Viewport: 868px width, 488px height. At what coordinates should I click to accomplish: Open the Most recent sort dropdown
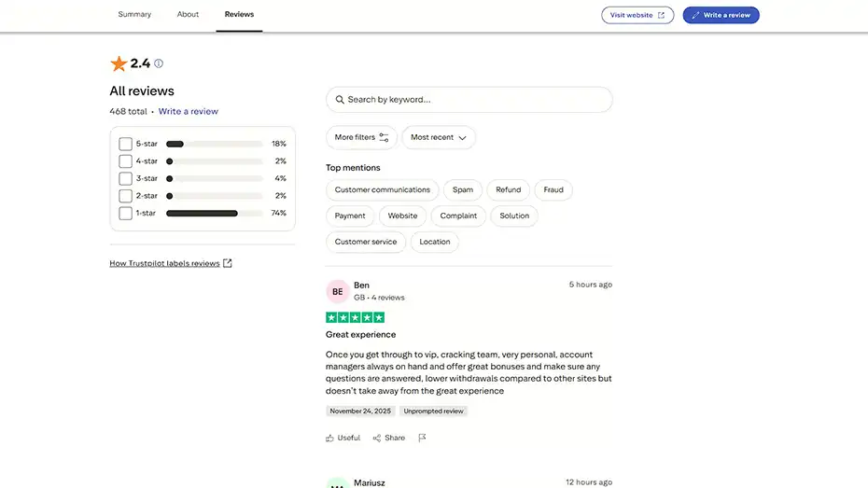[x=438, y=137]
